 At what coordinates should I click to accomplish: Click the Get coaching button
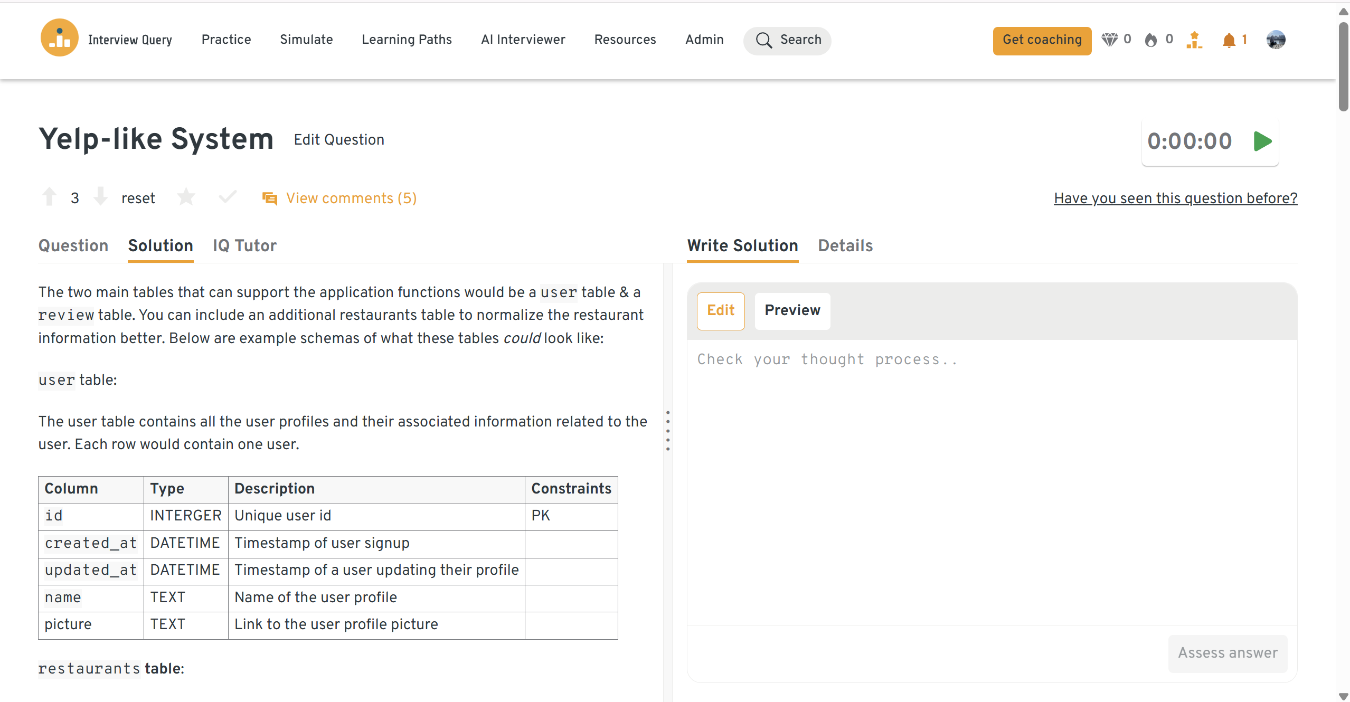[x=1042, y=40]
